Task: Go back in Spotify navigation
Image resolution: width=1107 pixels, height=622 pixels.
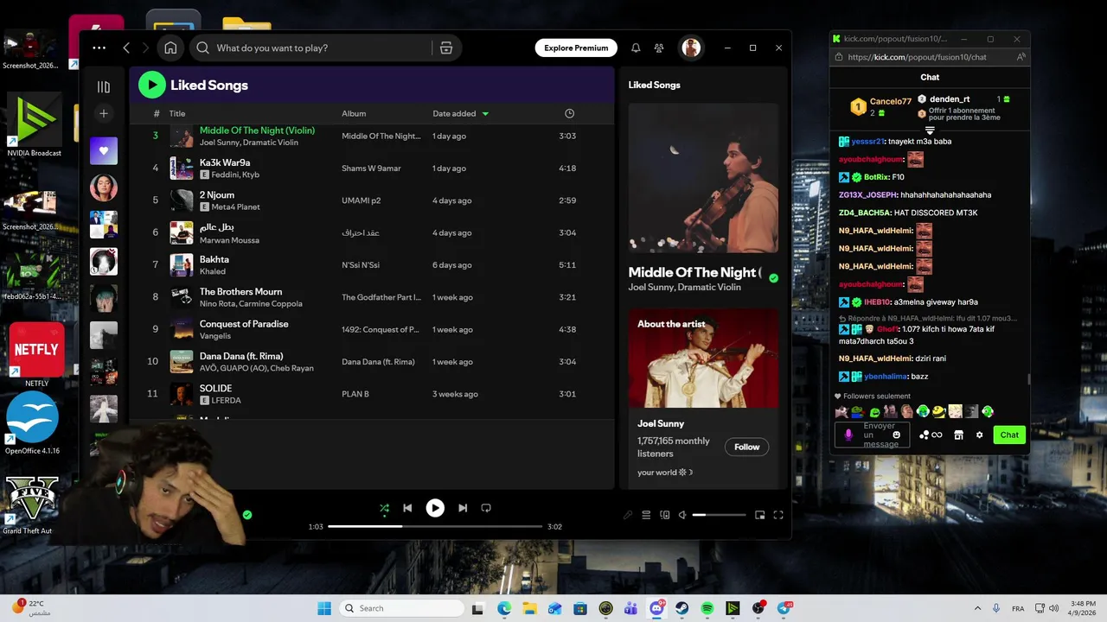Action: pyautogui.click(x=126, y=48)
